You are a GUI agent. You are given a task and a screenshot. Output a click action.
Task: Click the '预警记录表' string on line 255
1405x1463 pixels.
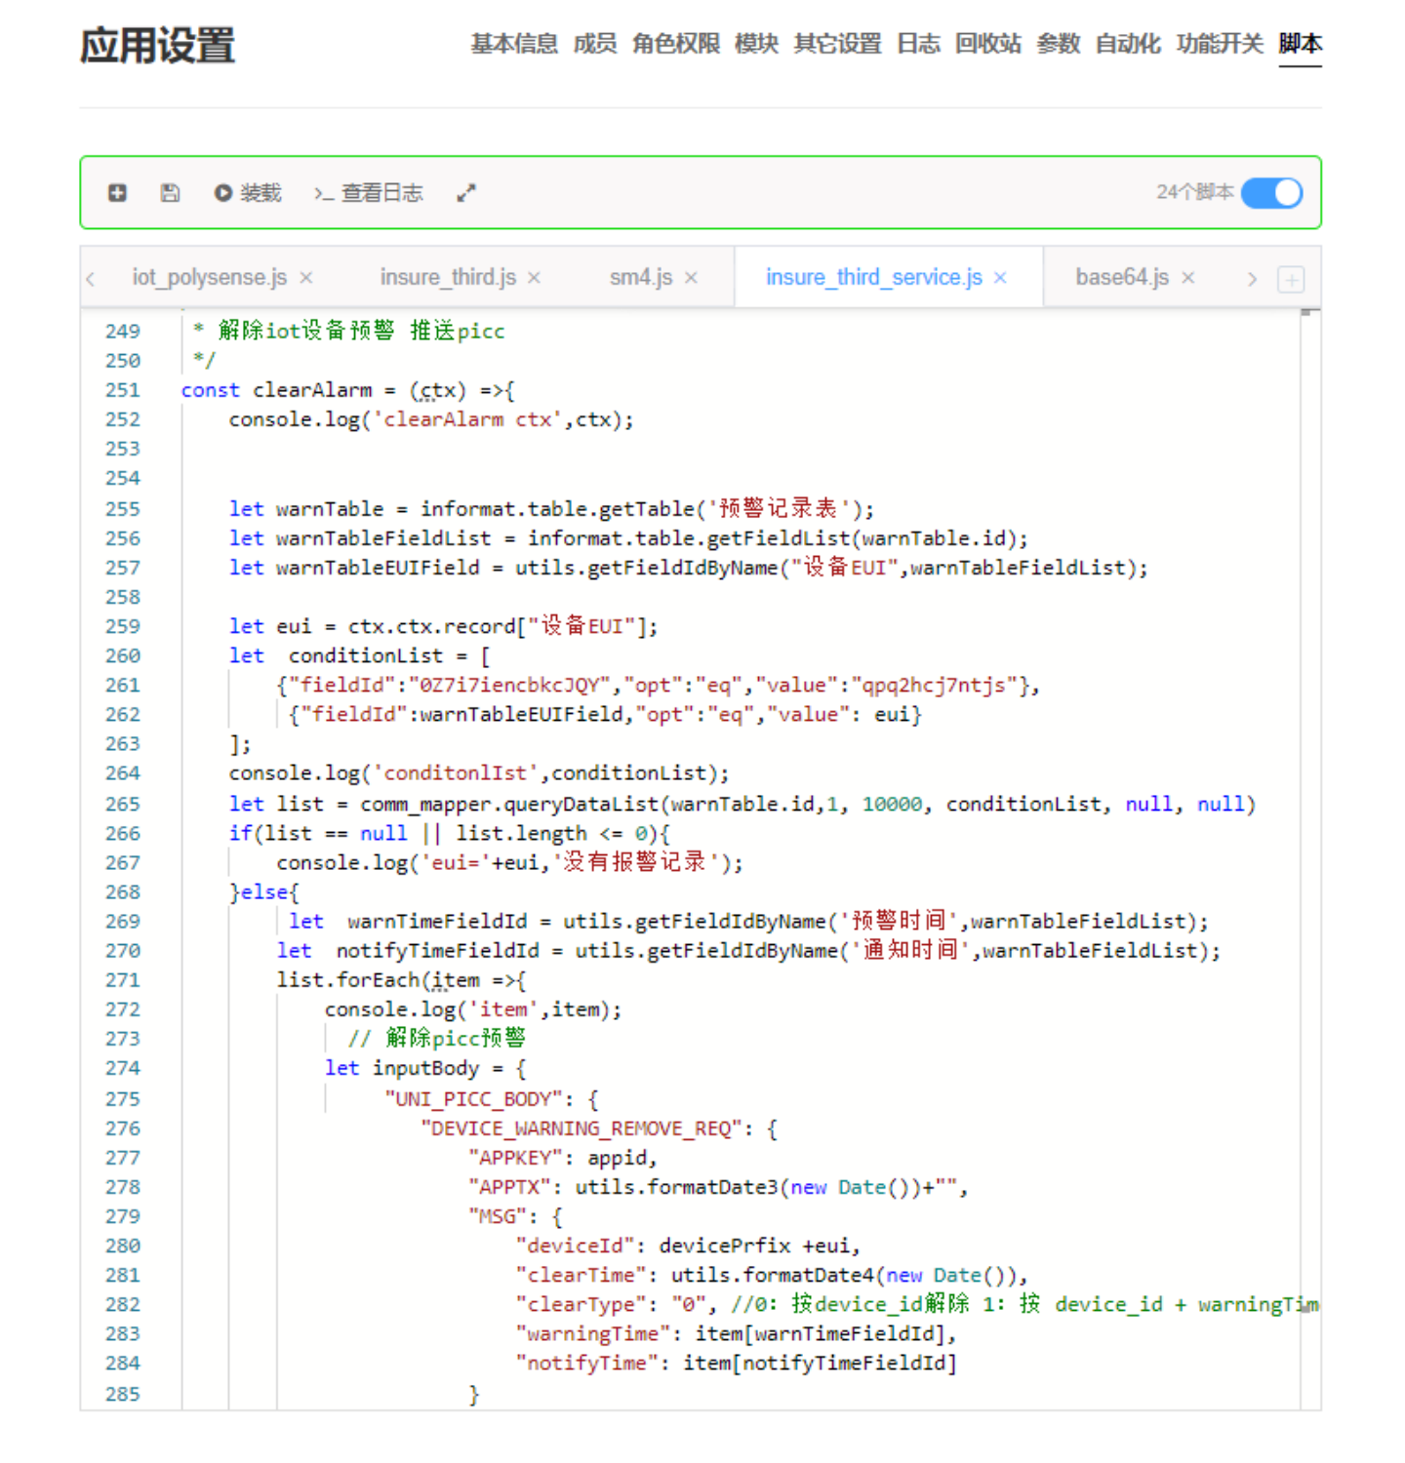(x=778, y=508)
